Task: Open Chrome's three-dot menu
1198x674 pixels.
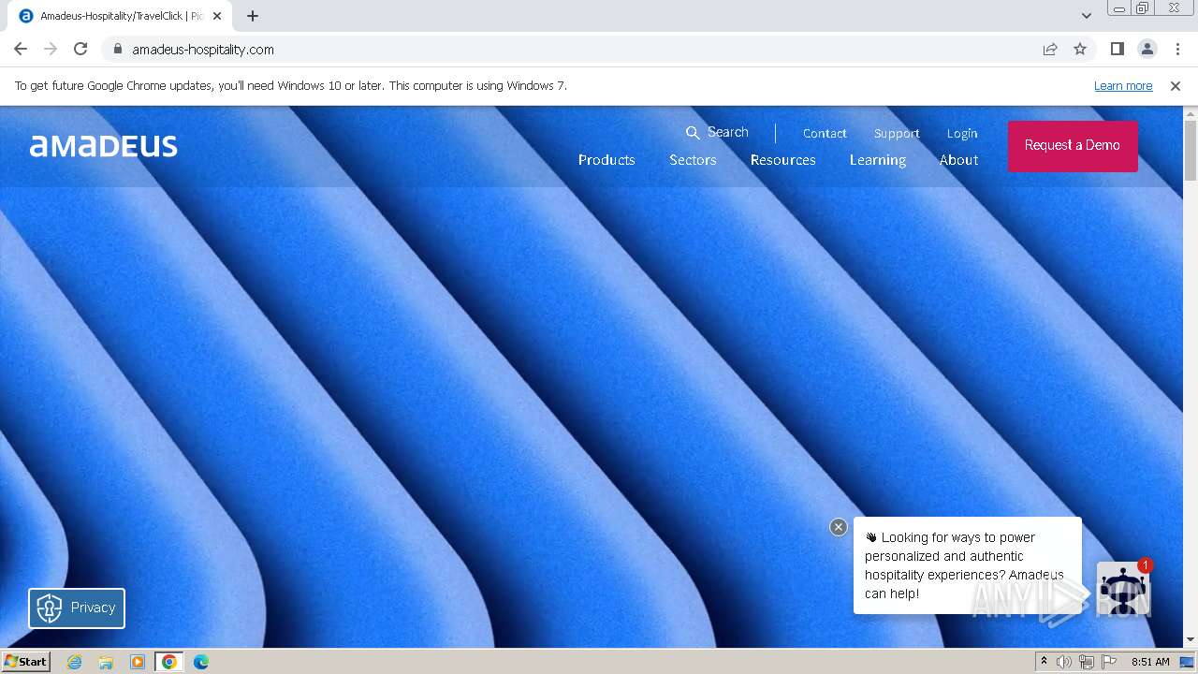Action: point(1178,50)
